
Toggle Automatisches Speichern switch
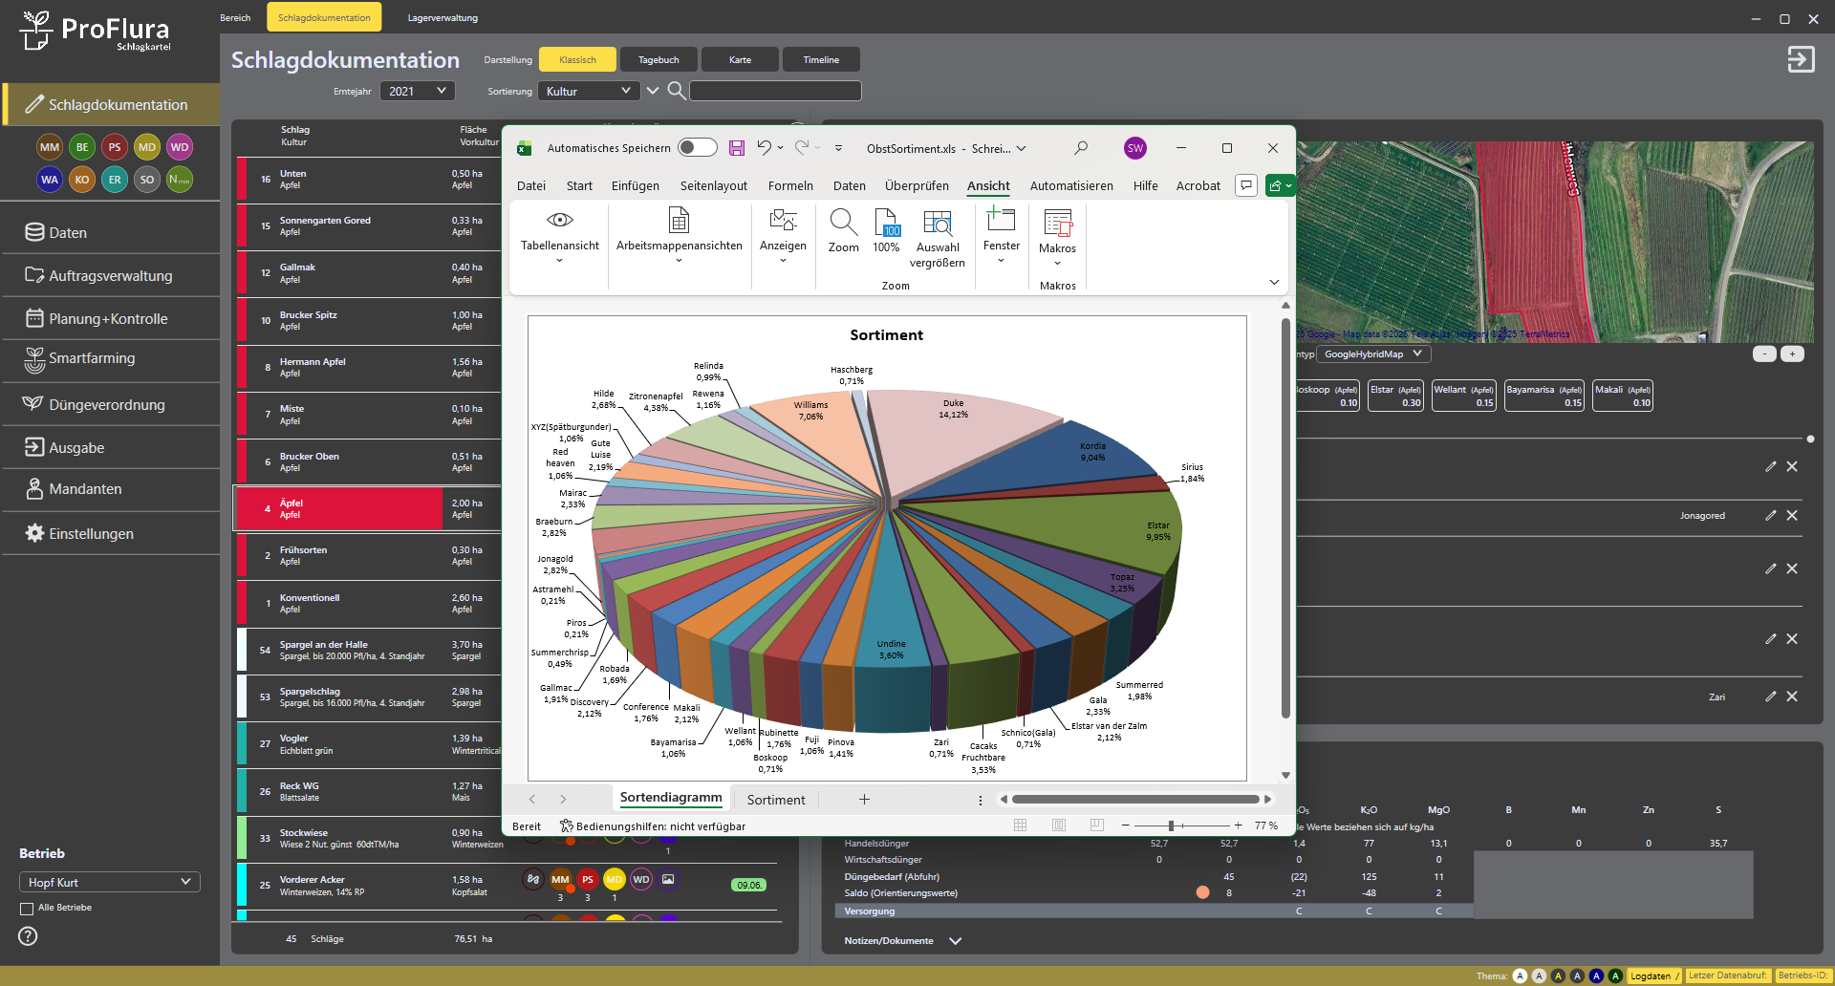click(697, 148)
